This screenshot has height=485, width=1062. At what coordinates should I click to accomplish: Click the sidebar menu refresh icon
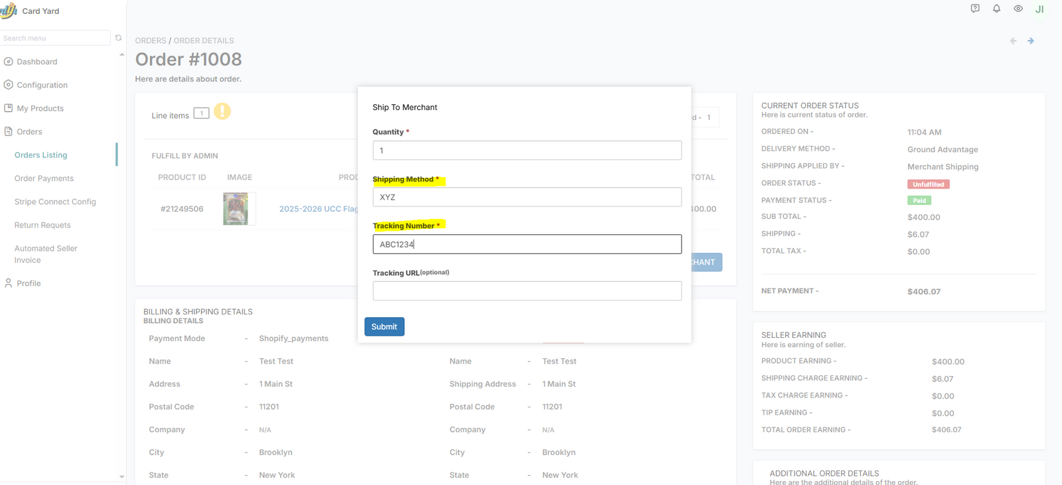tap(118, 38)
